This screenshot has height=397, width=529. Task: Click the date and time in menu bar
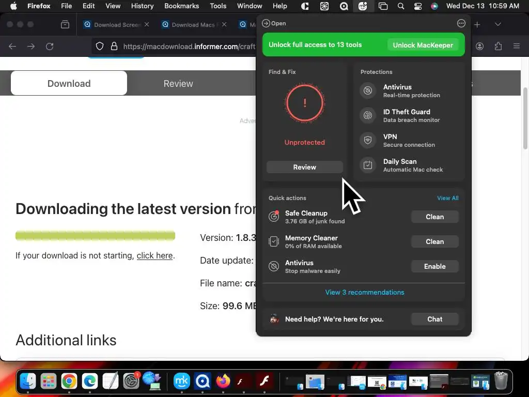pos(483,6)
